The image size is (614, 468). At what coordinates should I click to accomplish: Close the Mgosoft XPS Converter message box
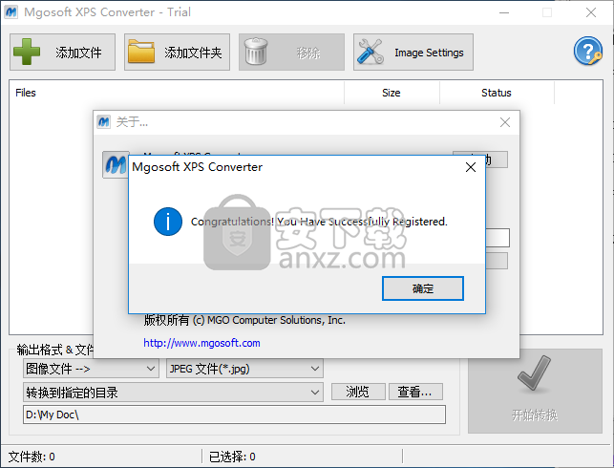click(471, 167)
